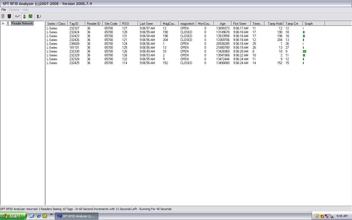Click the orange alert tray icon
The image size is (352, 220).
click(322, 216)
